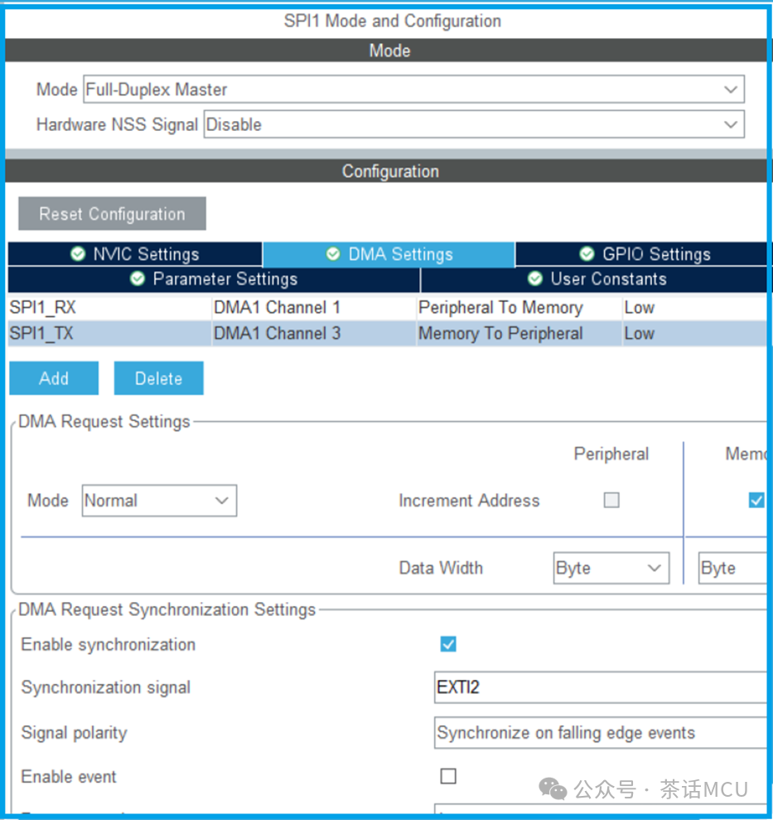
Task: Check the Enable event checkbox
Action: [448, 776]
